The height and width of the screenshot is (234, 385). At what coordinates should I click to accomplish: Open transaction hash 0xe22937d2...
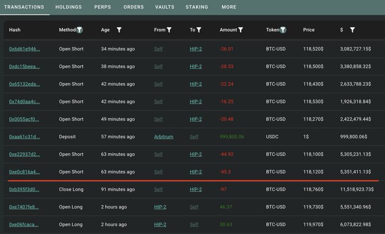click(x=24, y=154)
